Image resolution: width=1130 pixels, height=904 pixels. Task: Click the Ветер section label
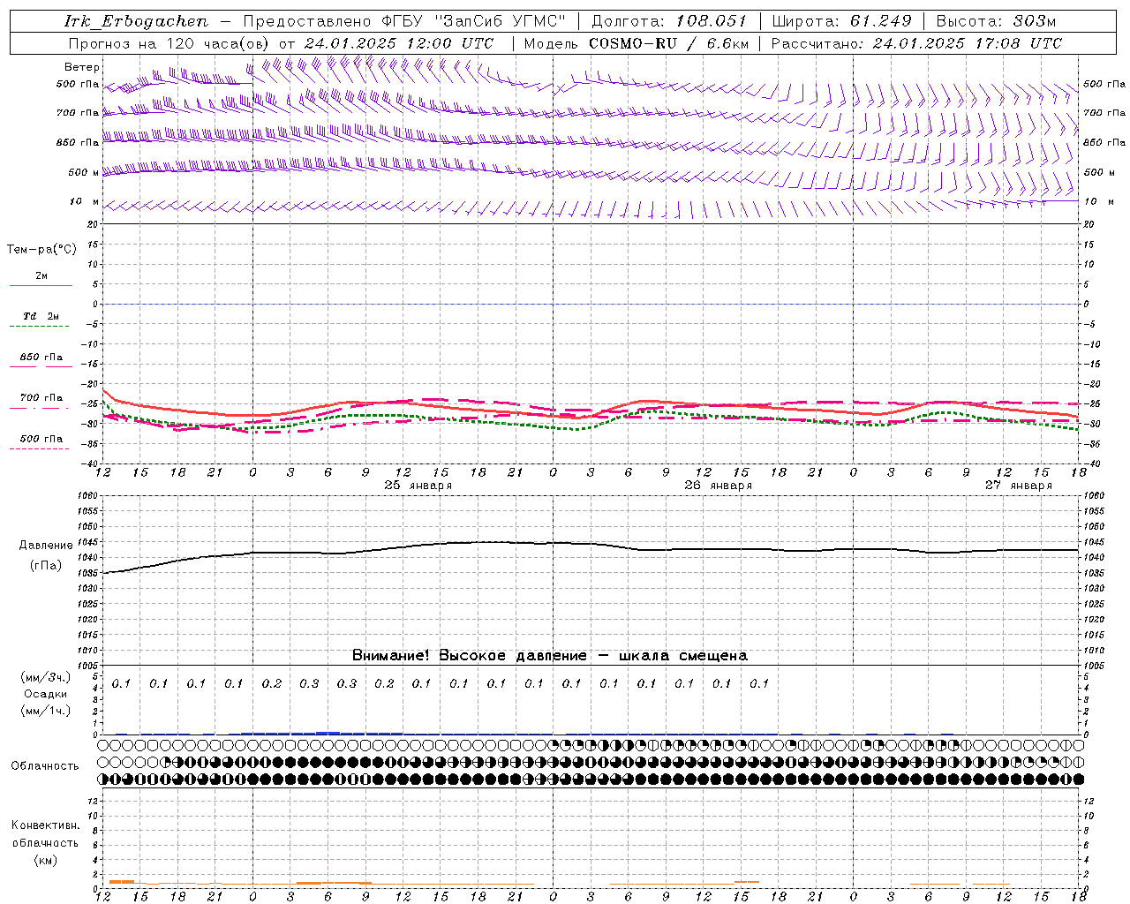[82, 67]
